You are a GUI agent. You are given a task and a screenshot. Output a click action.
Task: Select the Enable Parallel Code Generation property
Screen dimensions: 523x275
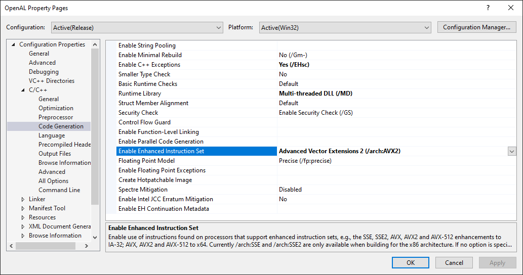point(161,142)
